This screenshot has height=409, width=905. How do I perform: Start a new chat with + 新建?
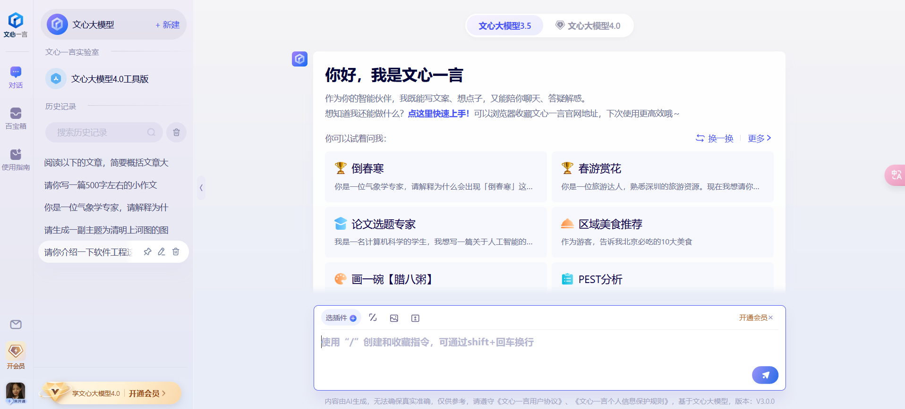click(x=168, y=25)
